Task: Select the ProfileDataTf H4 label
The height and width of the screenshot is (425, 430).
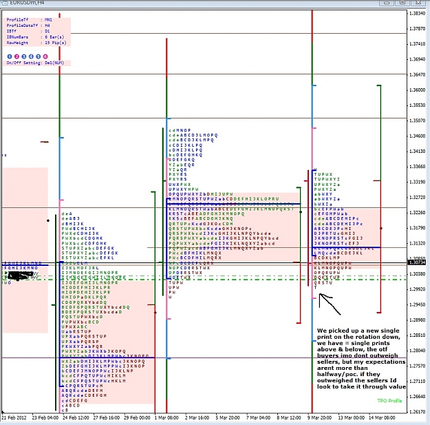Action: [28, 25]
